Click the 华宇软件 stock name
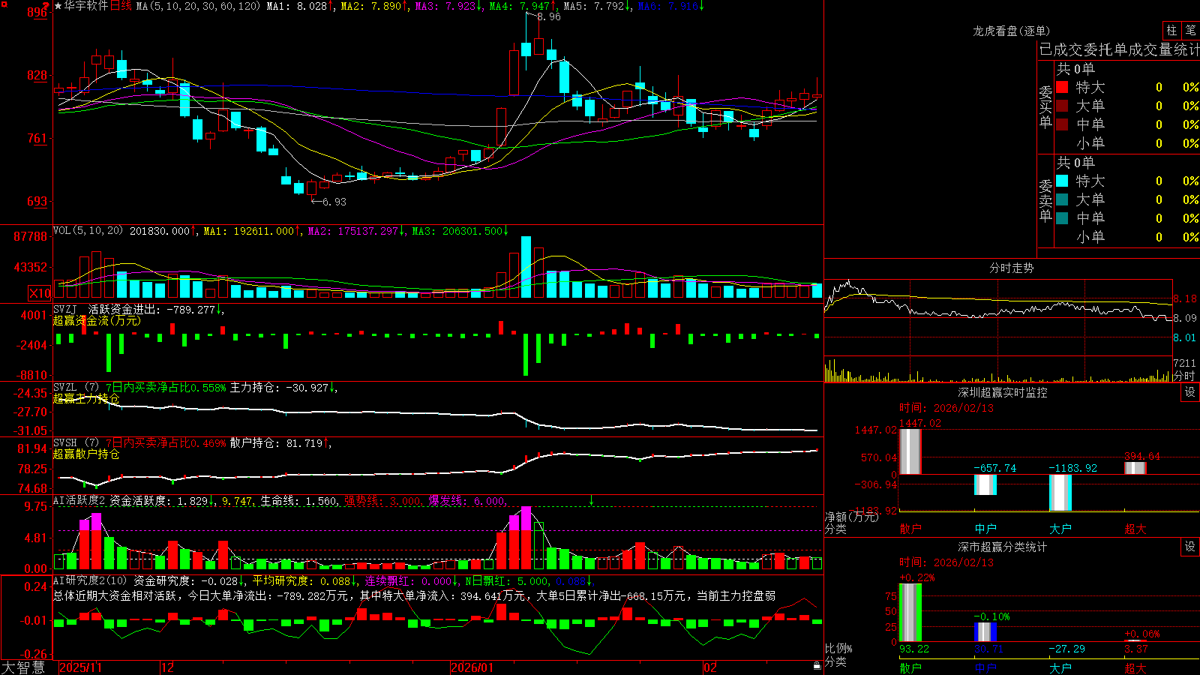The image size is (1200, 675). 86,6
